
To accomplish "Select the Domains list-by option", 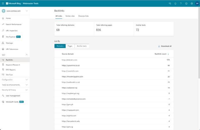I will tap(60, 46).
